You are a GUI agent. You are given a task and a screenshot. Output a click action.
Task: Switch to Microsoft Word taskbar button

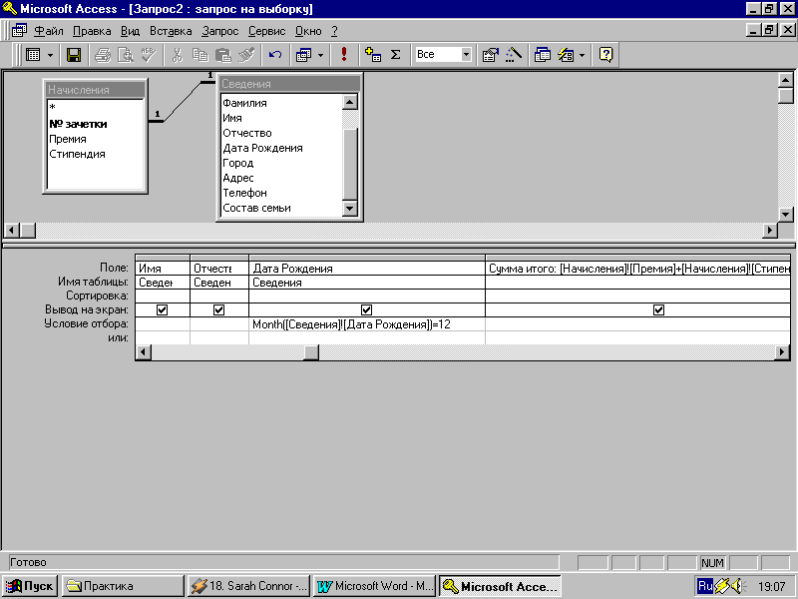click(375, 586)
